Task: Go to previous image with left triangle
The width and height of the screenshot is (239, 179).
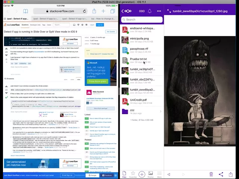Action: pyautogui.click(x=168, y=174)
